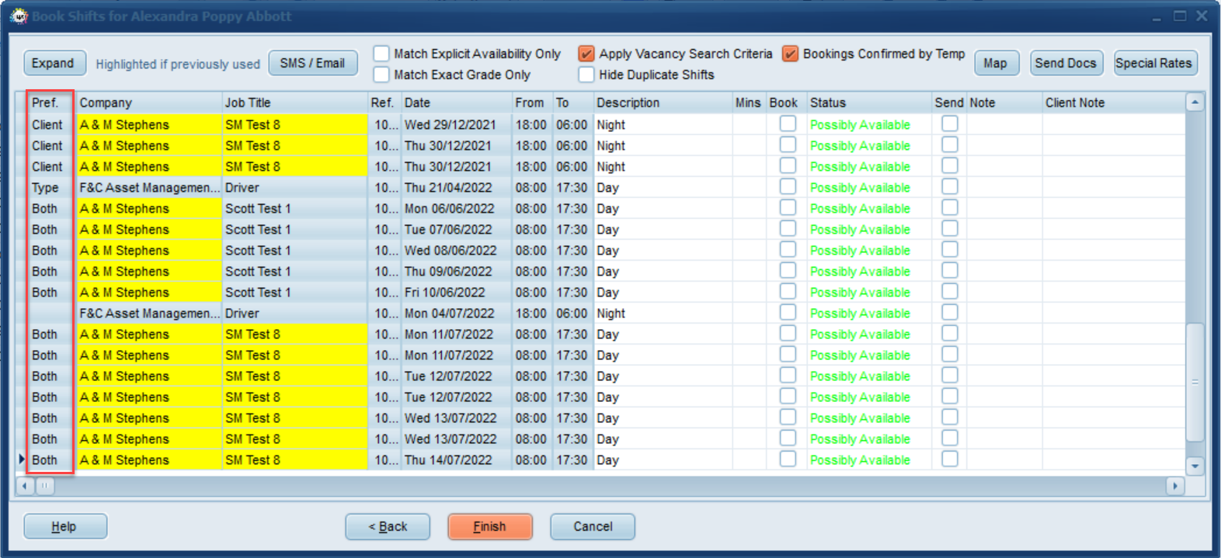Click the vertical scrollbar up arrow

(x=1195, y=102)
